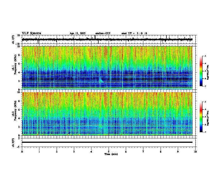Viewport: 220px width, 170px height.
Task: Click the ch.1 voltage waveform trace
Action: pos(107,39)
